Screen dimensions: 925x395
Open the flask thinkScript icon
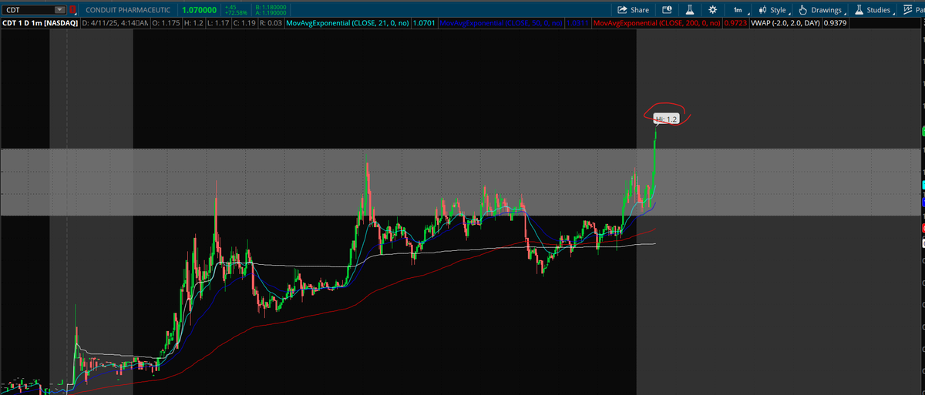pos(690,10)
